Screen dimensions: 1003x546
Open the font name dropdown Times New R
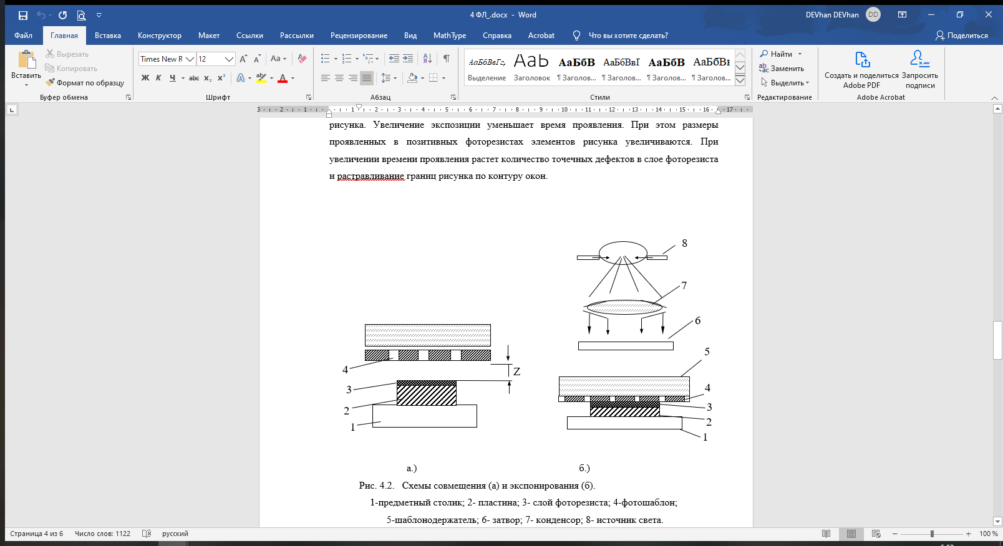click(x=190, y=59)
